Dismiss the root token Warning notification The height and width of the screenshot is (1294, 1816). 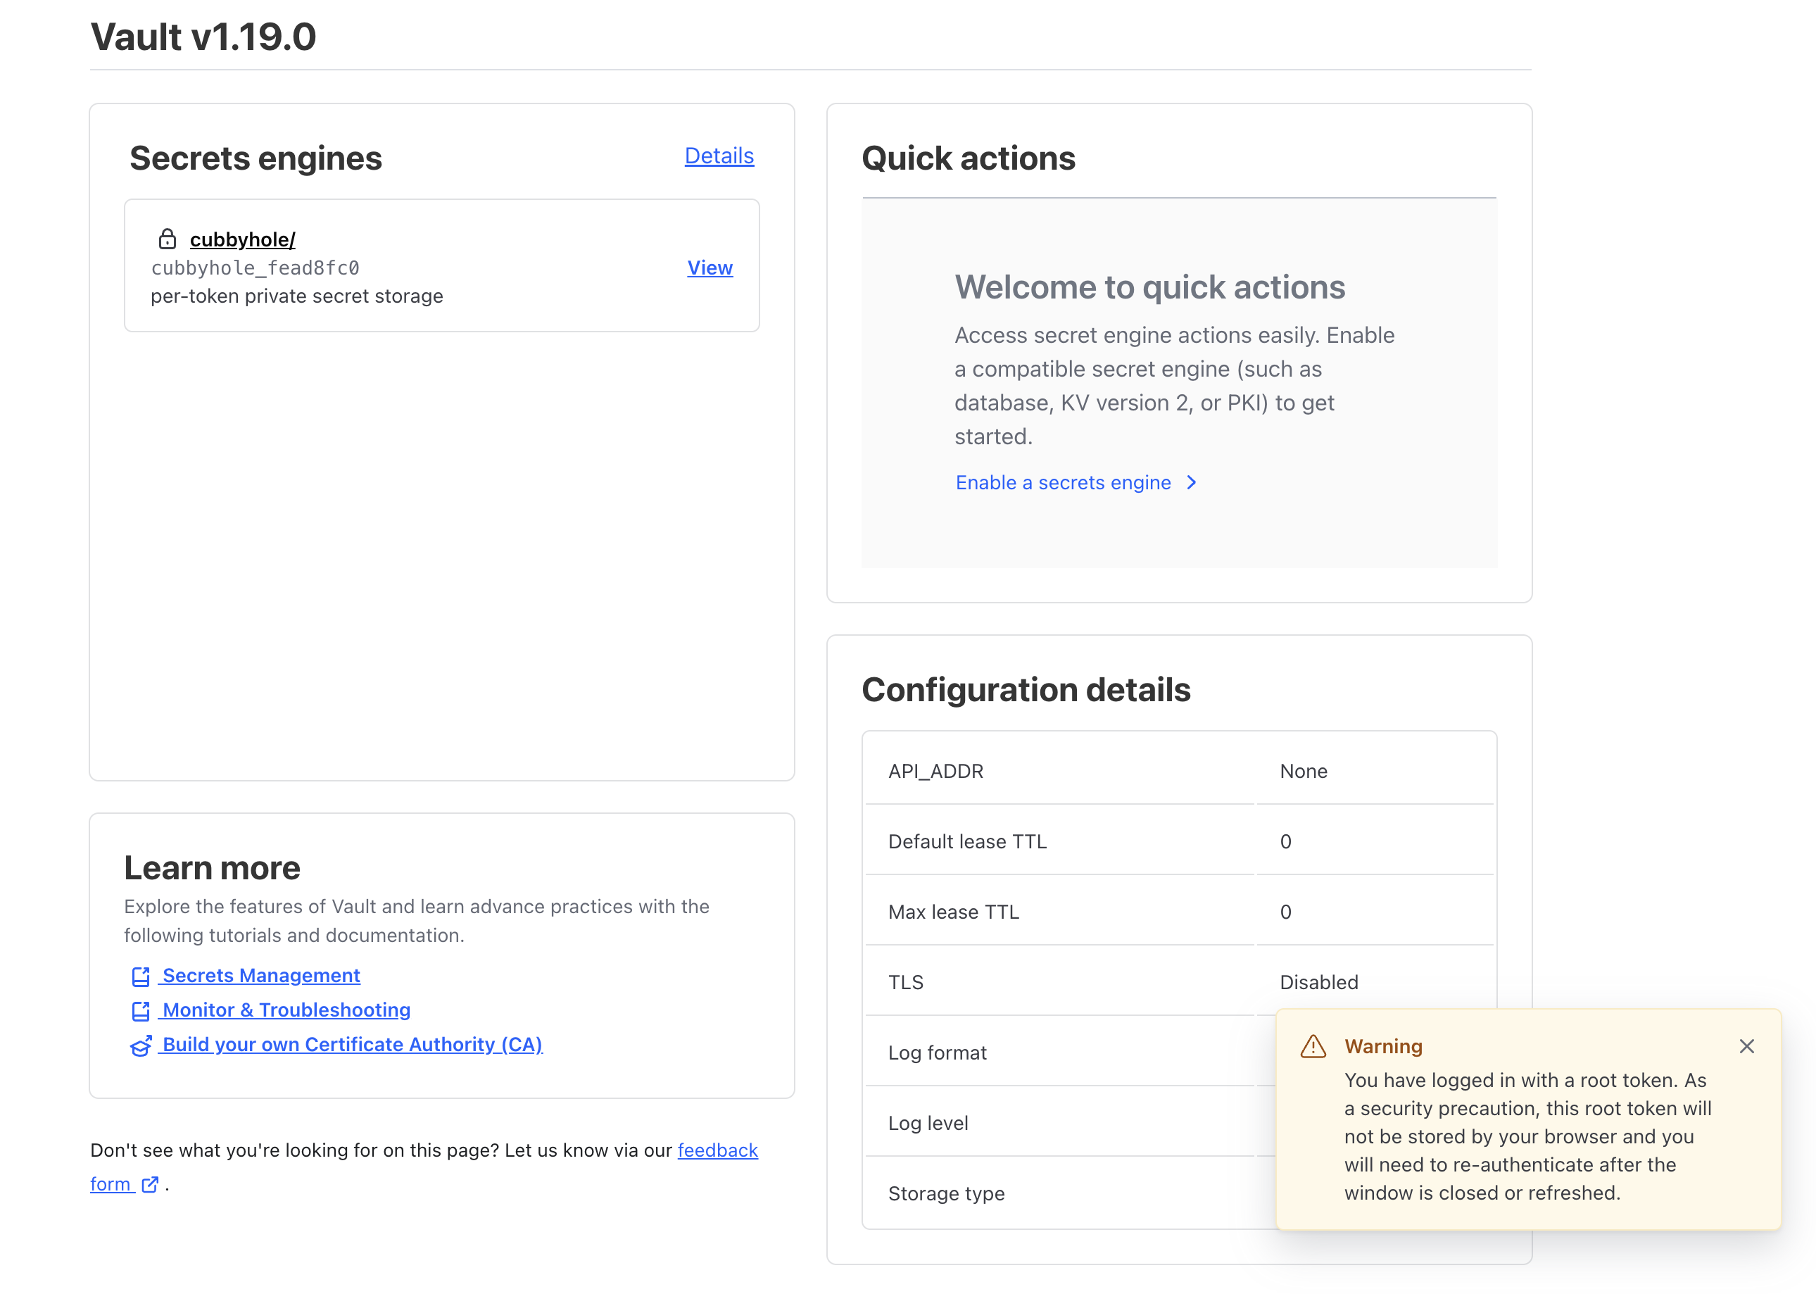(1747, 1046)
